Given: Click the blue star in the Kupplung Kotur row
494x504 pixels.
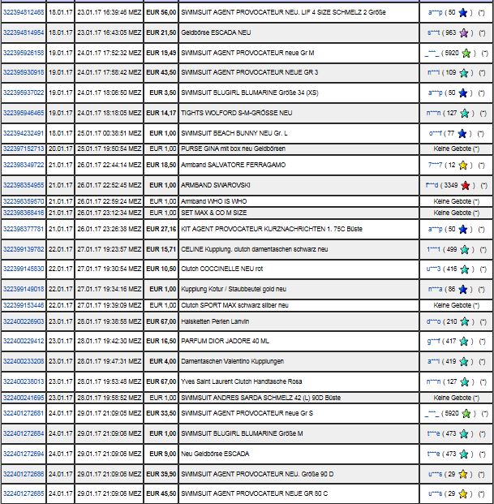Looking at the screenshot, I should coord(463,289).
